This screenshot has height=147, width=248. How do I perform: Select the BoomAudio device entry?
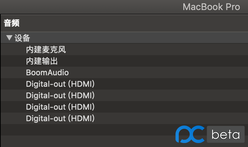point(47,73)
